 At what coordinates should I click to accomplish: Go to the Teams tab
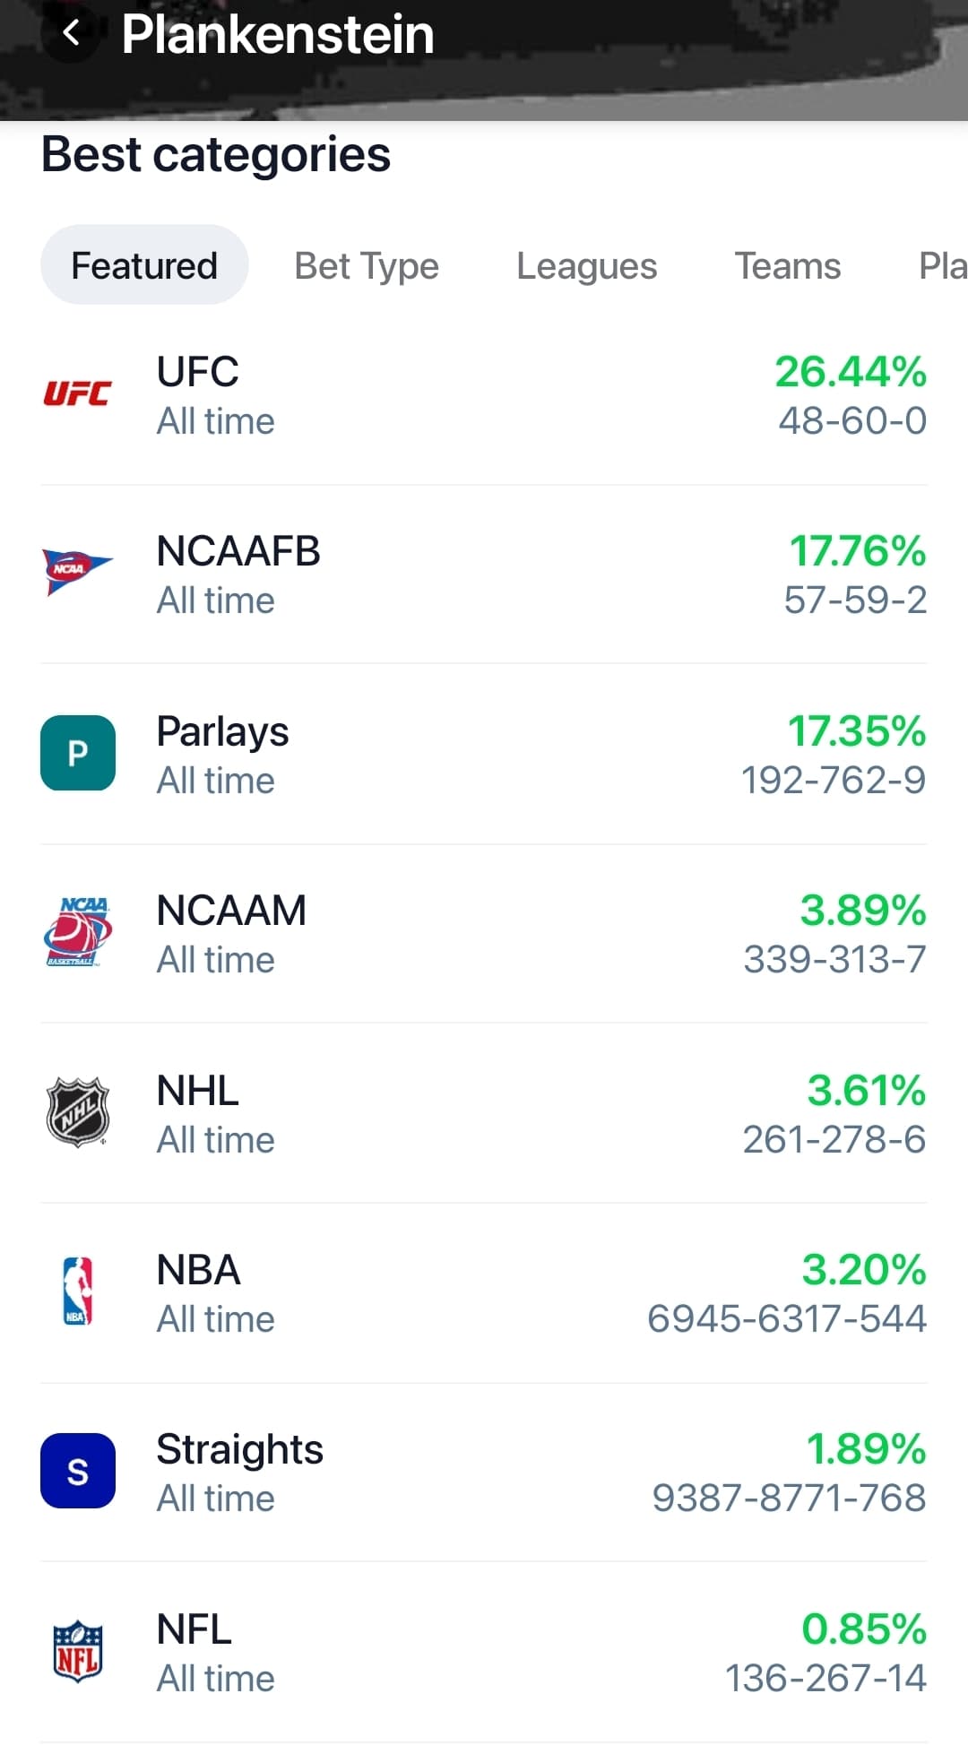coord(788,266)
